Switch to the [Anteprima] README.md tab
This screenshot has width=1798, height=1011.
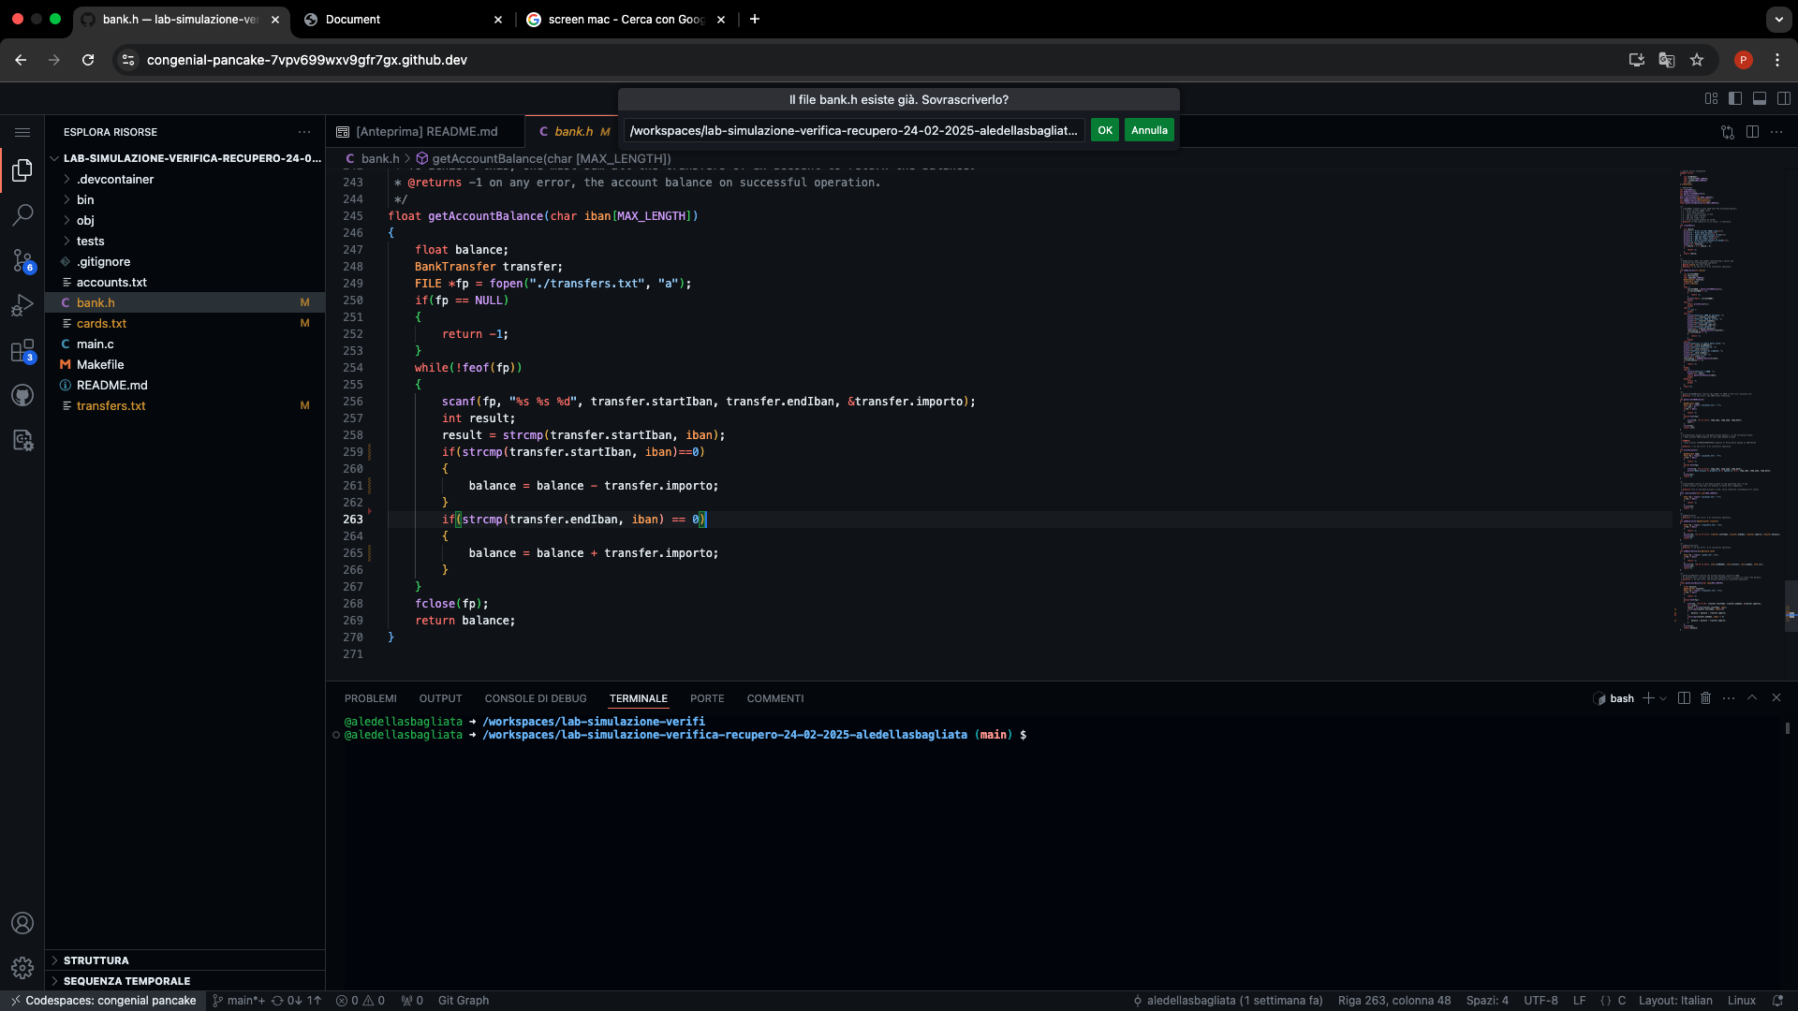point(426,132)
